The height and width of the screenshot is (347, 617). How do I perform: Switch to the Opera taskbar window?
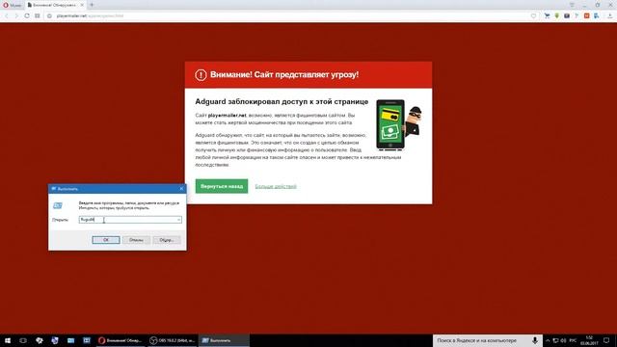121,340
